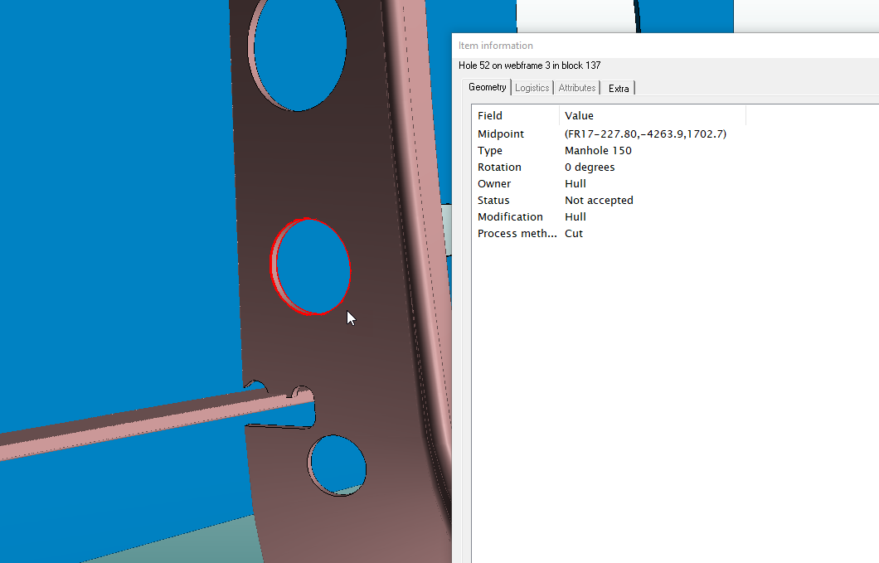The height and width of the screenshot is (563, 879).
Task: Open the Logistics tab
Action: pos(532,88)
